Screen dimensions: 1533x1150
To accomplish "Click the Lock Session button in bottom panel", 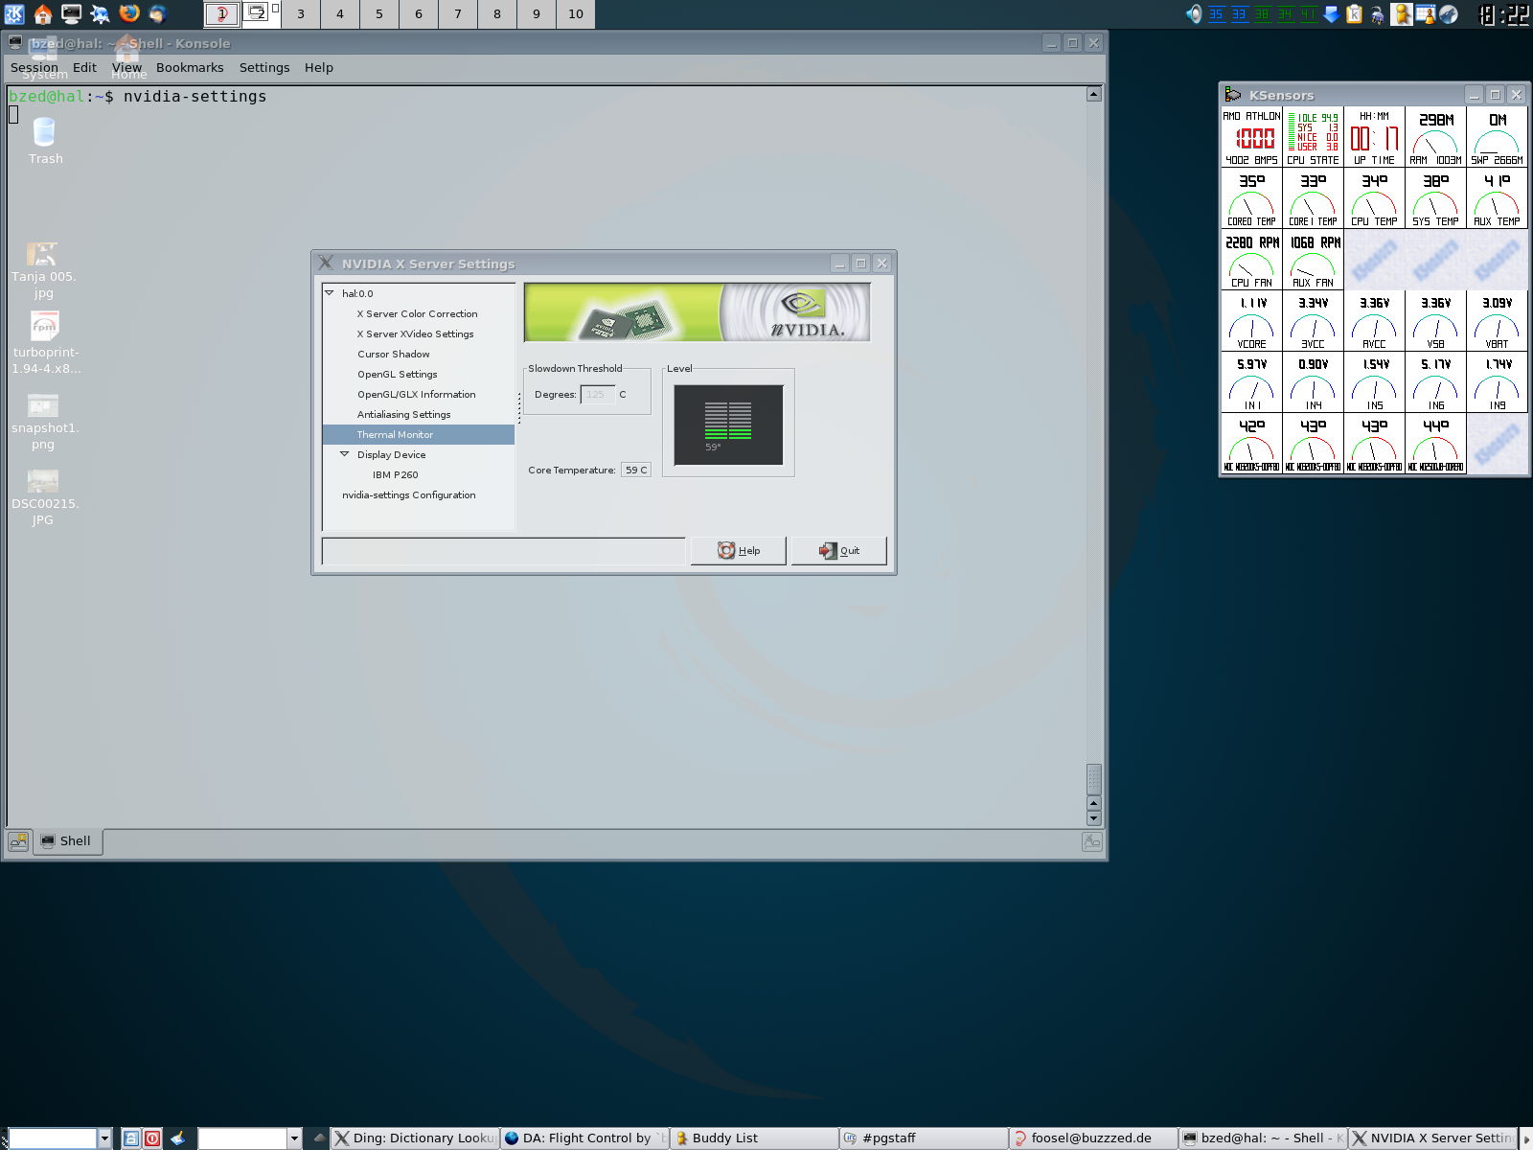I will [131, 1138].
